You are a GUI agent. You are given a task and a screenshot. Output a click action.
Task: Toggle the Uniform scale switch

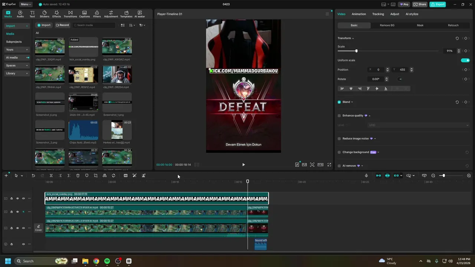pyautogui.click(x=465, y=60)
